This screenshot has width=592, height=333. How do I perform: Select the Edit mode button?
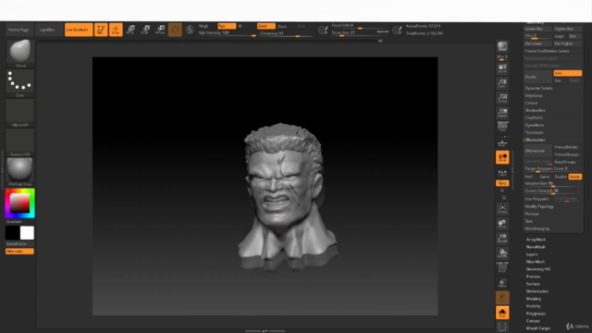[x=101, y=30]
